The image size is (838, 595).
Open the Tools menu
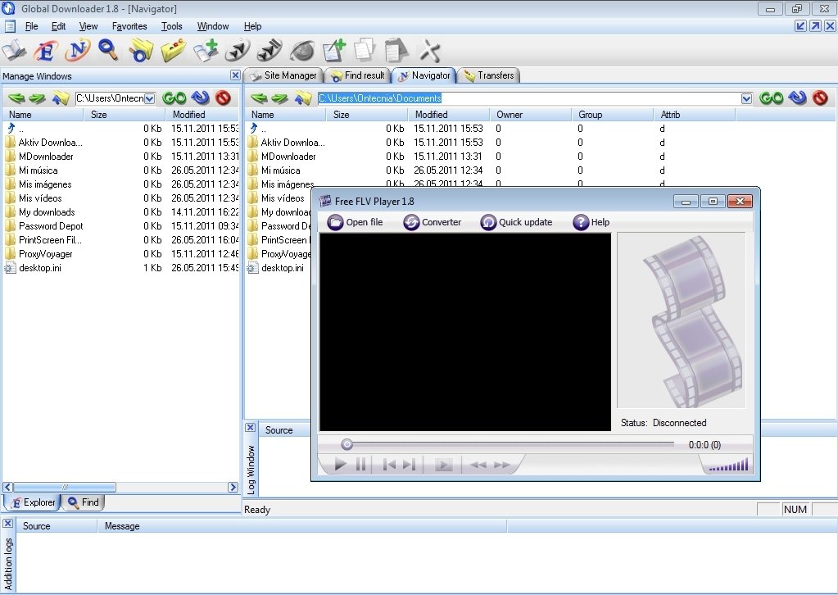(x=171, y=26)
